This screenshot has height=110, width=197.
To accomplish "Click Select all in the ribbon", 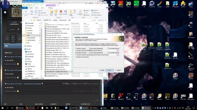I will pyautogui.click(x=95, y=11).
